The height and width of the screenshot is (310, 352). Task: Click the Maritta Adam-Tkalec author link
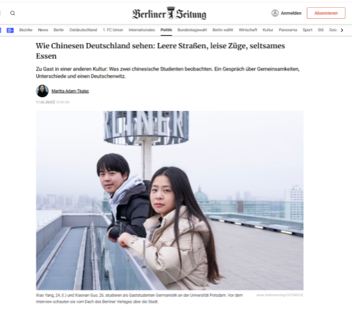coord(70,91)
